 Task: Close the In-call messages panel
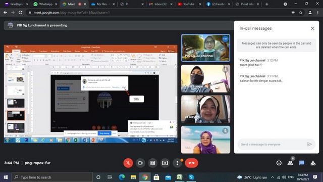(x=312, y=28)
